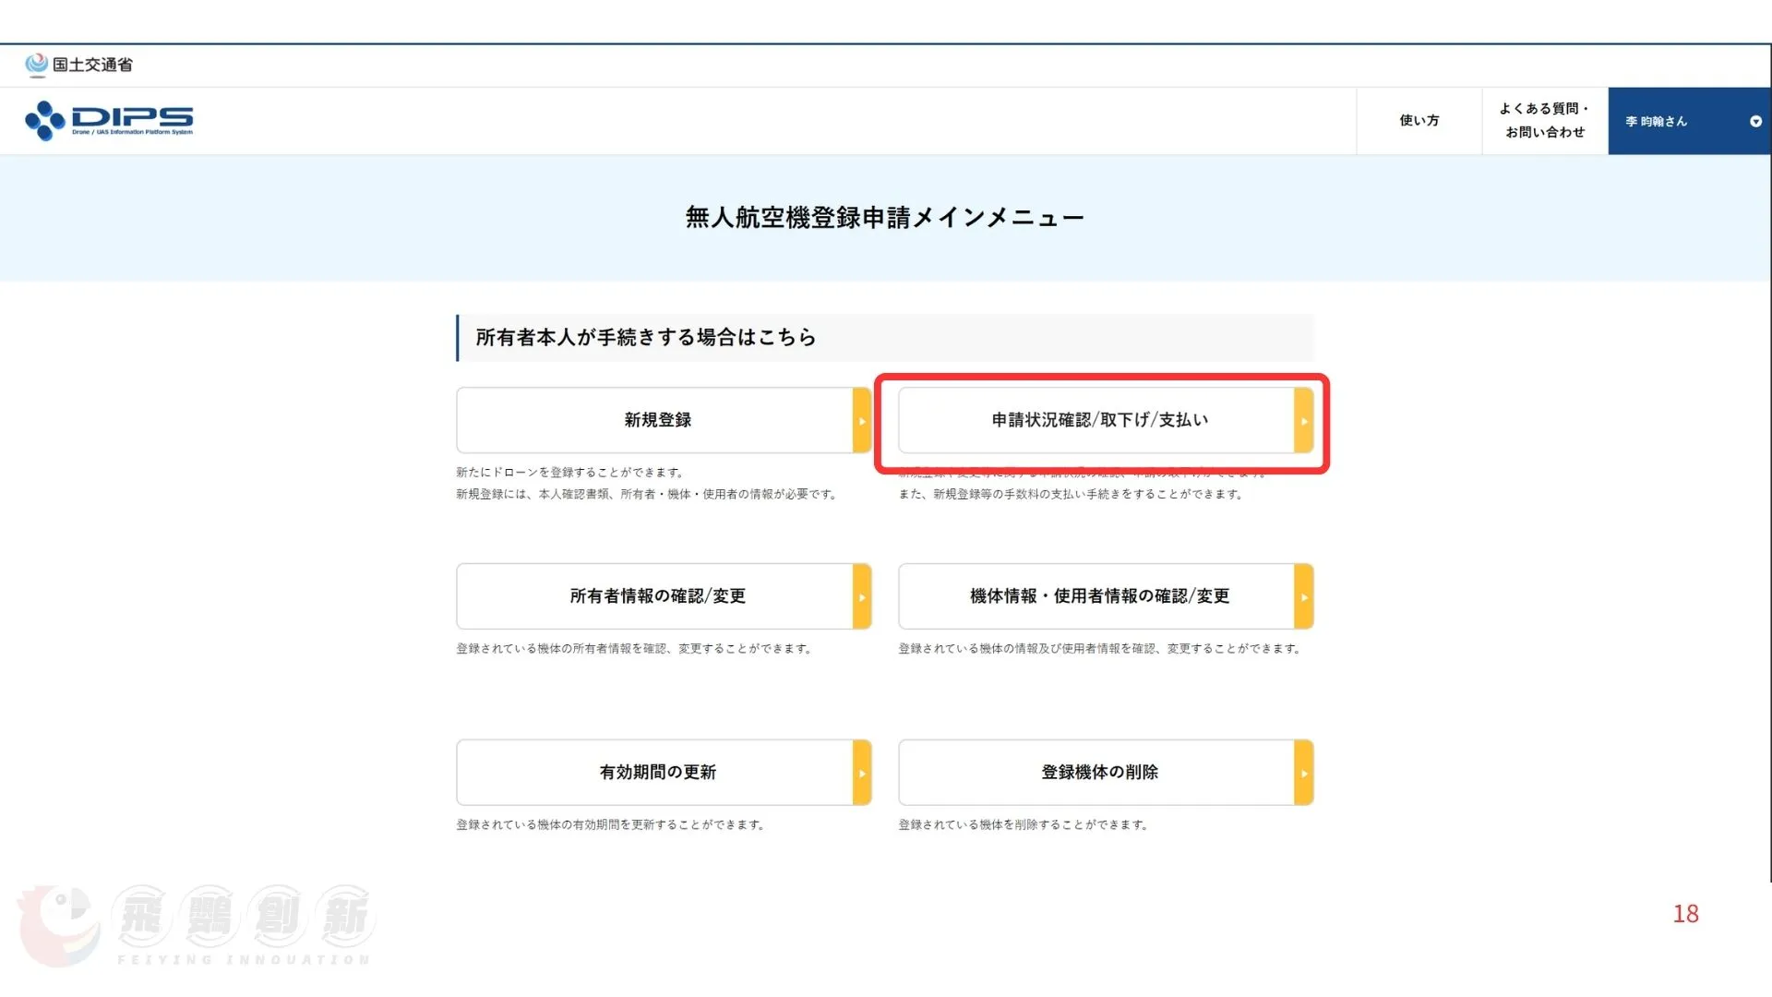Click yellow arrow on 所有者情報の確認/変更
The height and width of the screenshot is (997, 1772).
pyautogui.click(x=861, y=597)
